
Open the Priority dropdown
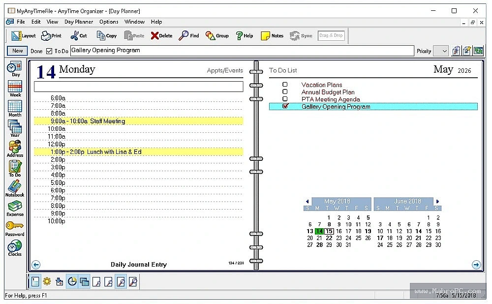tap(441, 51)
